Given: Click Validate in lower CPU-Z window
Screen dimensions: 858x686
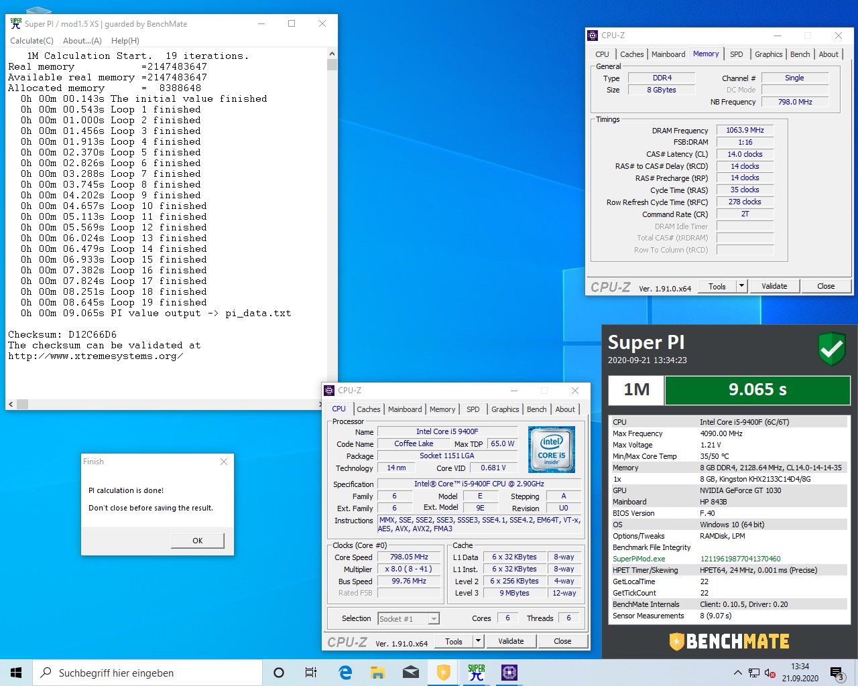Looking at the screenshot, I should click(511, 641).
